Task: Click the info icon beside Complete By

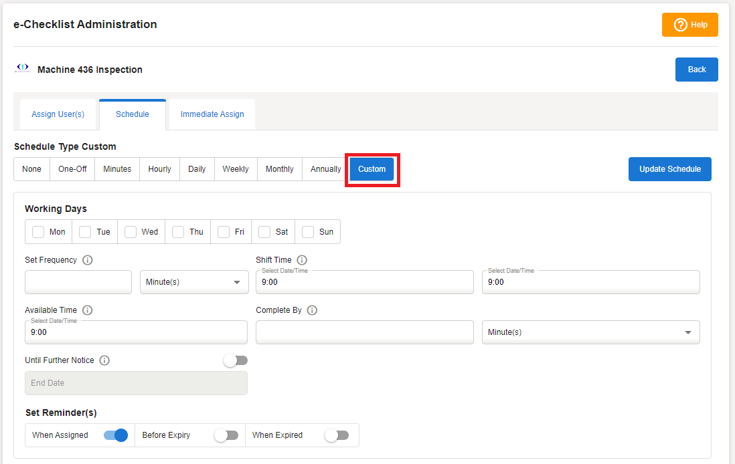Action: click(312, 310)
